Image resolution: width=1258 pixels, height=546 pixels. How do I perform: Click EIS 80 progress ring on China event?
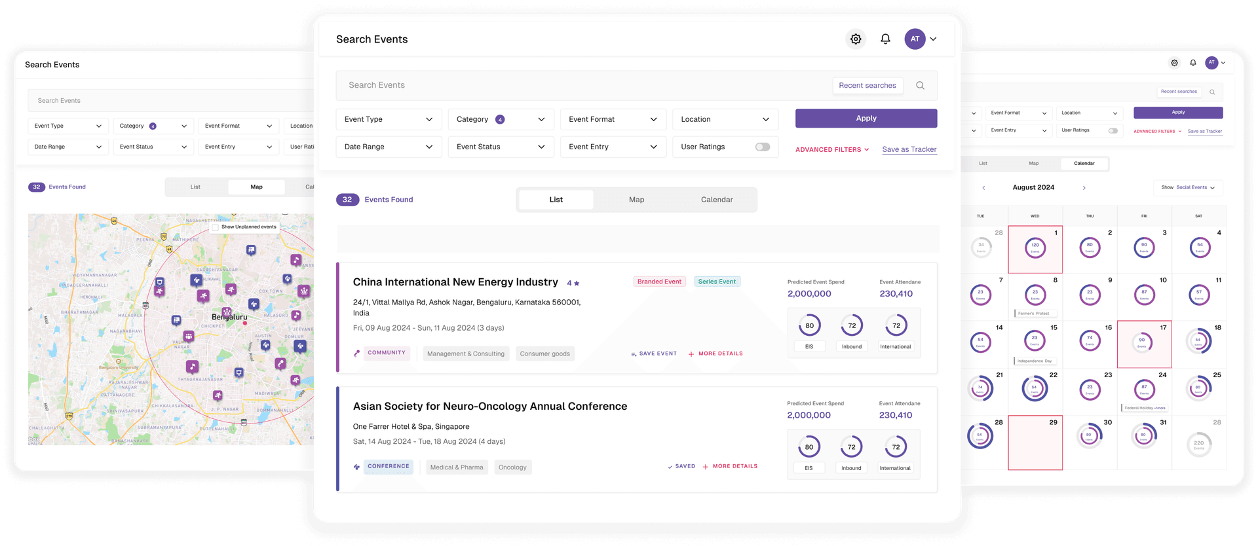(810, 326)
